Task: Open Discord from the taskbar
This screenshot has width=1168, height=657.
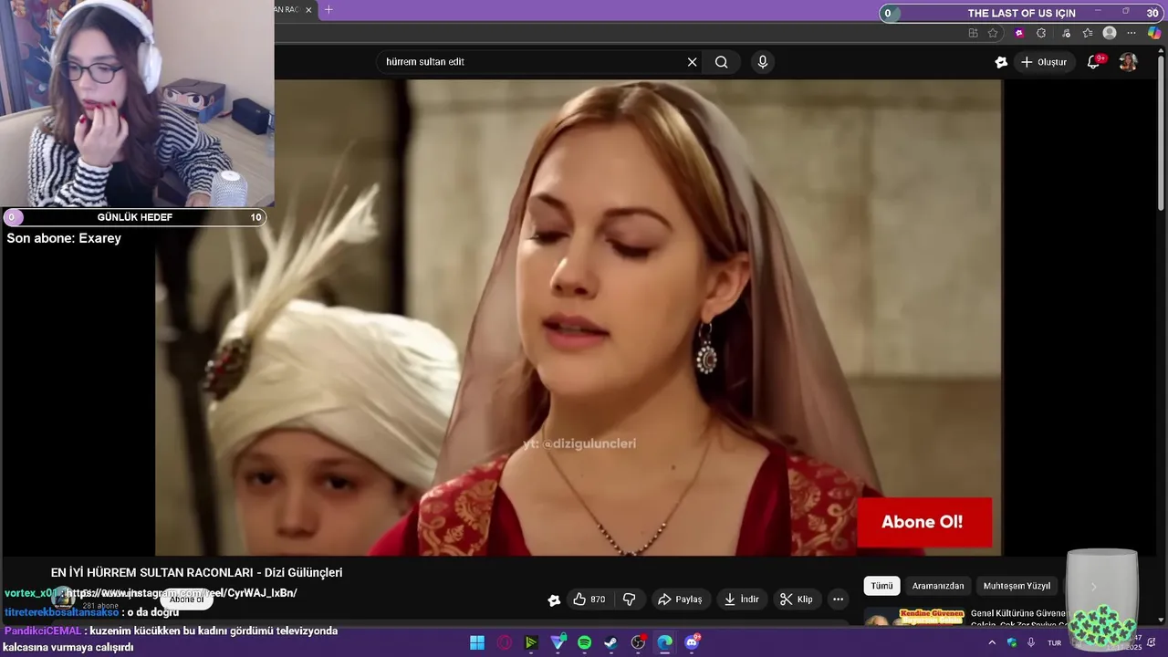Action: (692, 642)
